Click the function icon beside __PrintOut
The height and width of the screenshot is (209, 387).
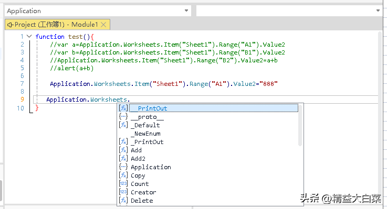coord(123,108)
